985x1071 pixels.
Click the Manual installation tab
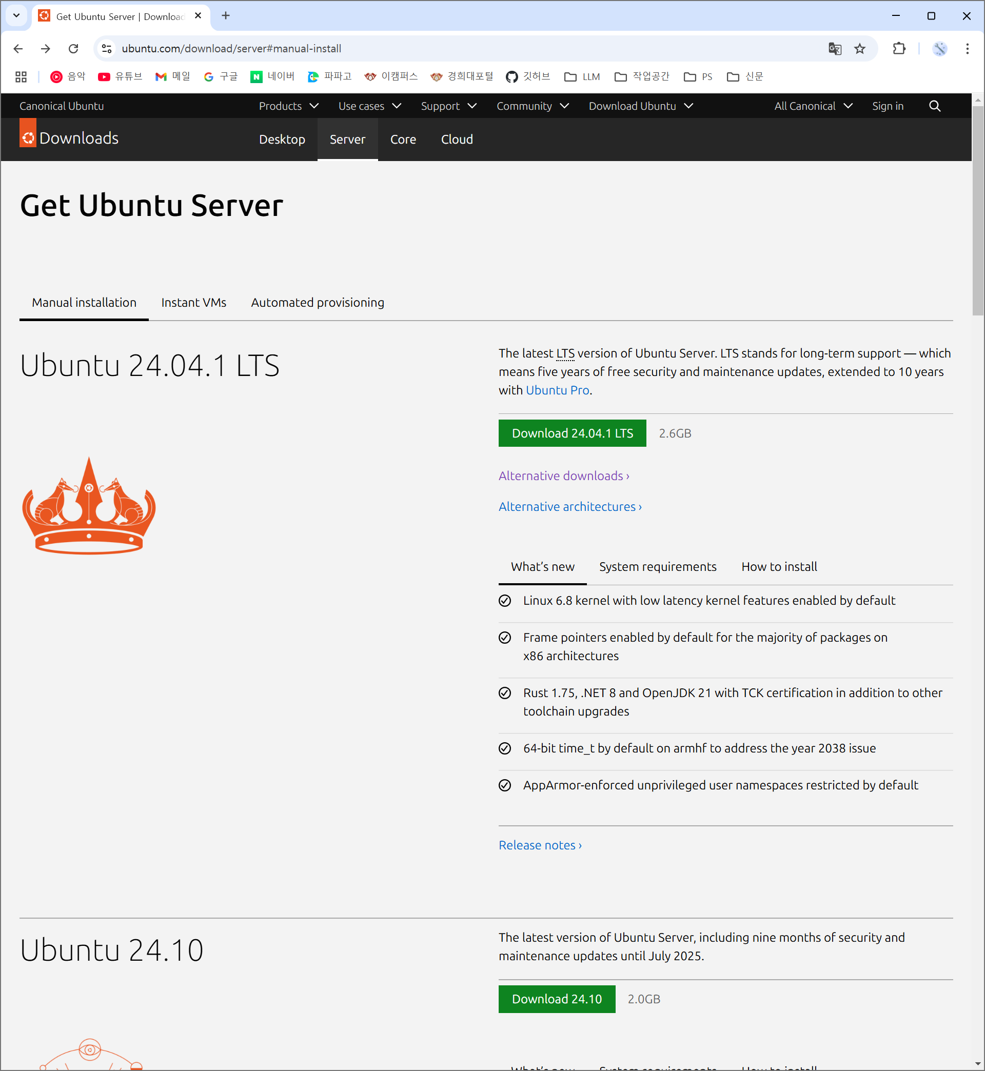84,302
